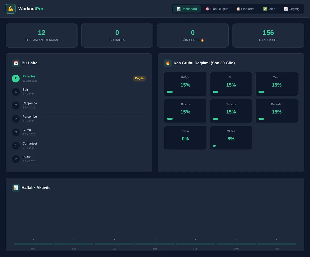Click the Haftalık Aktivite heading

(x=36, y=188)
